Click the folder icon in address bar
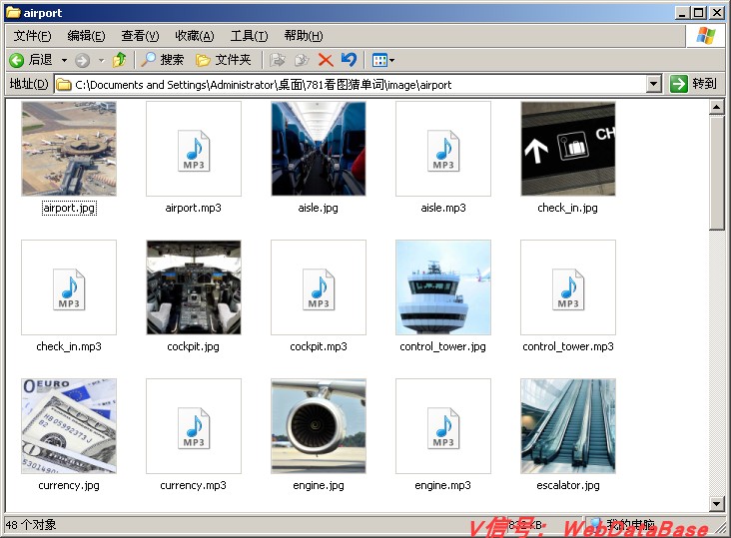Viewport: 731px width, 538px height. [x=64, y=85]
